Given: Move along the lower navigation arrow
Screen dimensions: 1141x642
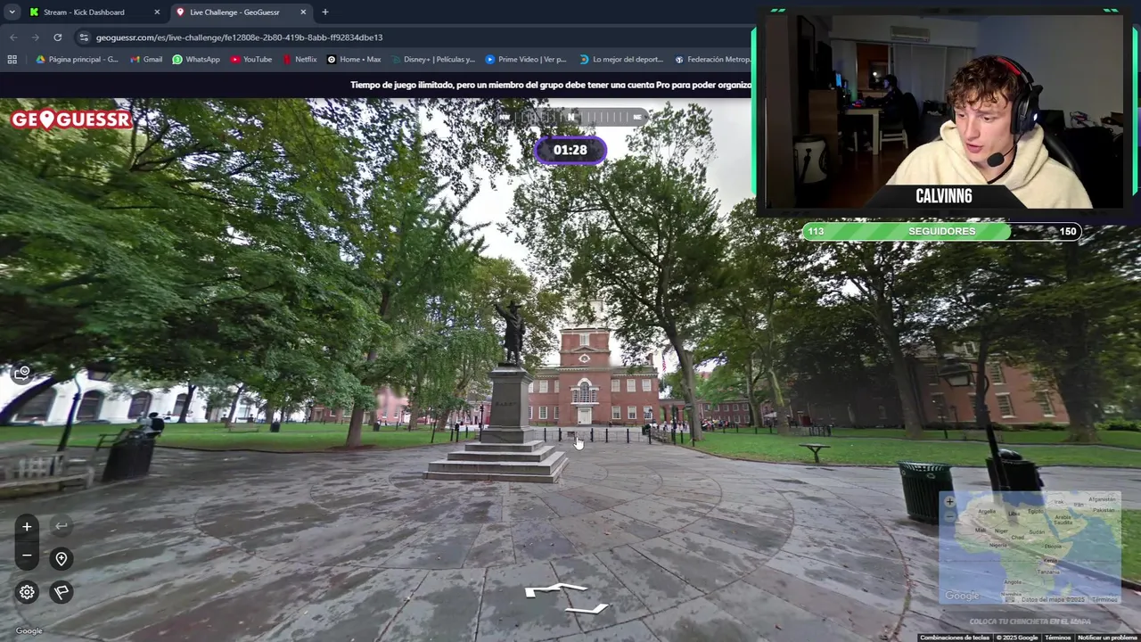Looking at the screenshot, I should click(x=587, y=609).
